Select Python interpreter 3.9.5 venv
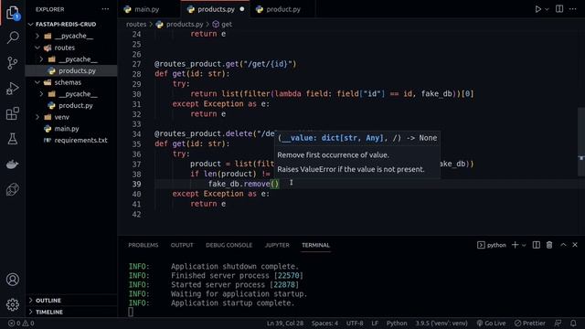 441,323
